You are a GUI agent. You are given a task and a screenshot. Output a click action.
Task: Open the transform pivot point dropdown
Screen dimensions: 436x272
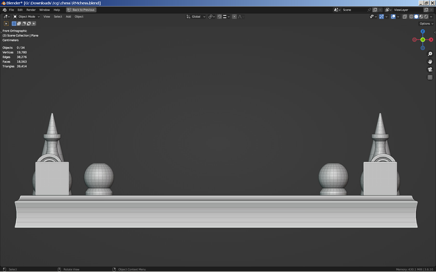click(x=212, y=17)
